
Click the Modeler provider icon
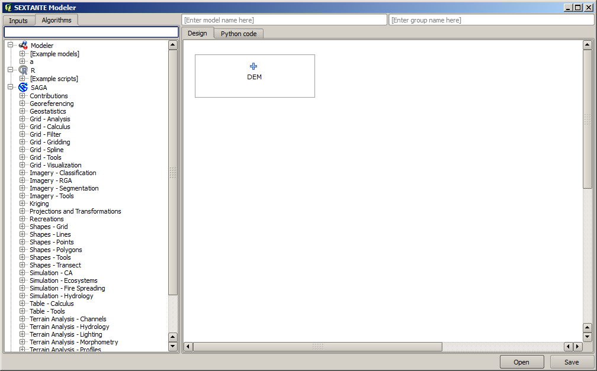click(x=23, y=45)
